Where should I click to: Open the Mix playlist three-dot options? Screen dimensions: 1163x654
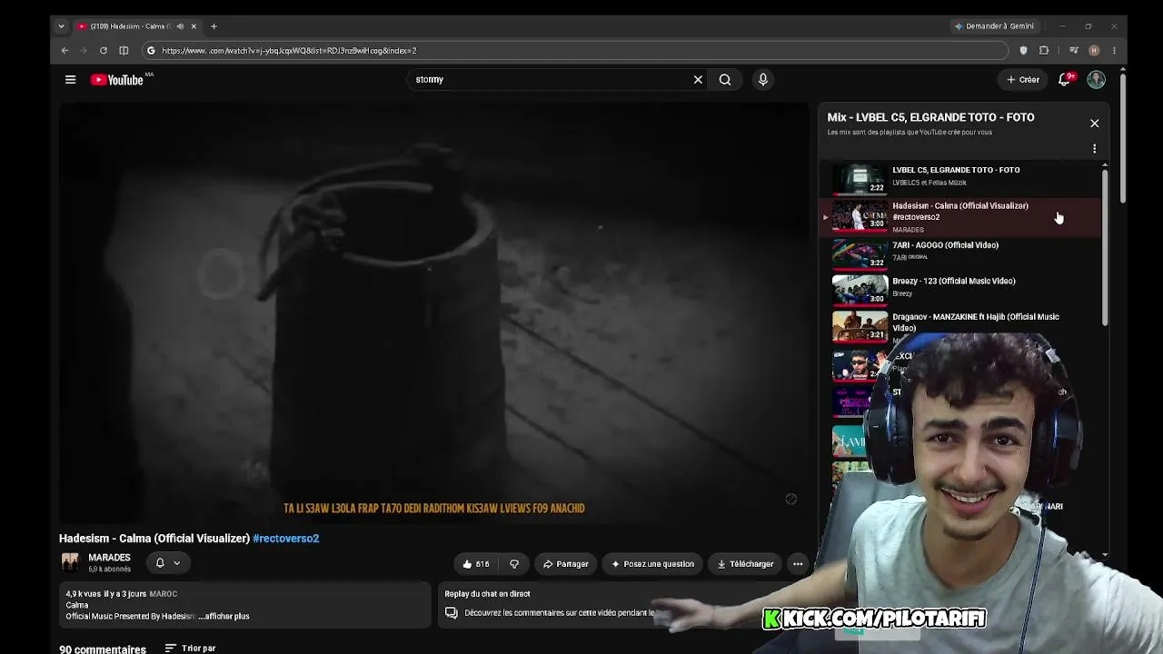1094,149
